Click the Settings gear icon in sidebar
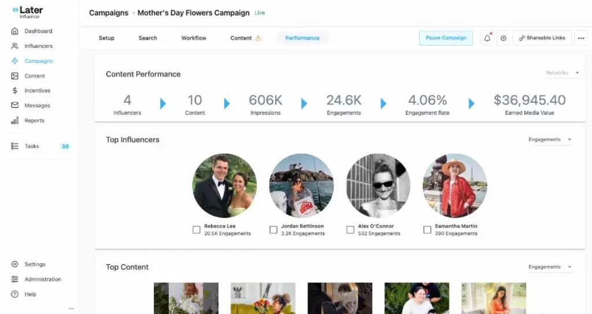Viewport: 592px width, 314px height. (x=14, y=264)
